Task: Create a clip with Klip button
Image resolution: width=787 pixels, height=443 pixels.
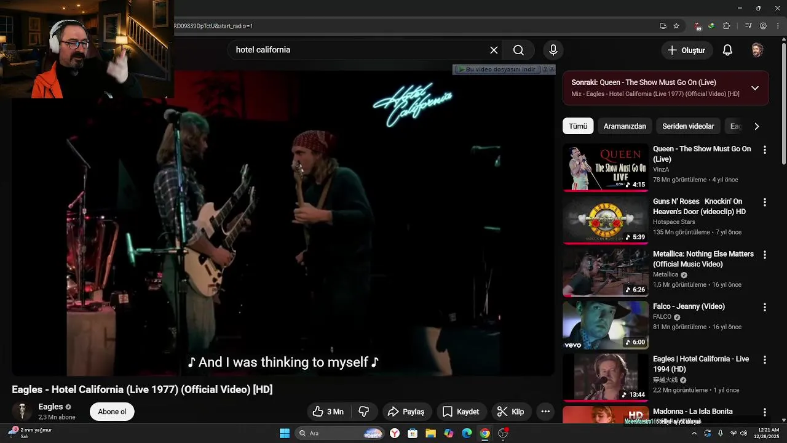Action: [x=510, y=412]
